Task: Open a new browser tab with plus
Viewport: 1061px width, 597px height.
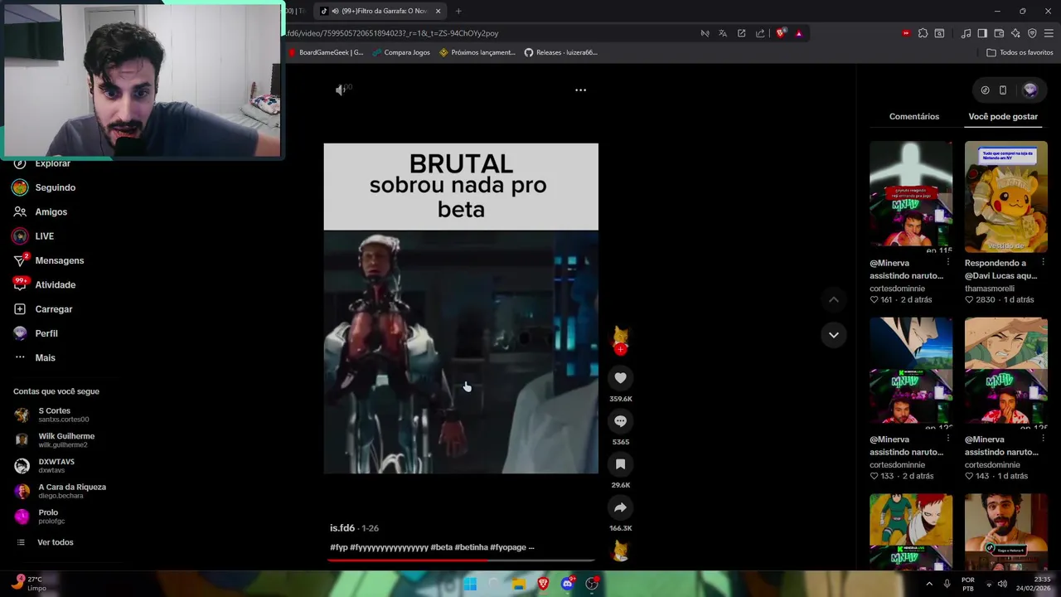Action: pos(458,11)
